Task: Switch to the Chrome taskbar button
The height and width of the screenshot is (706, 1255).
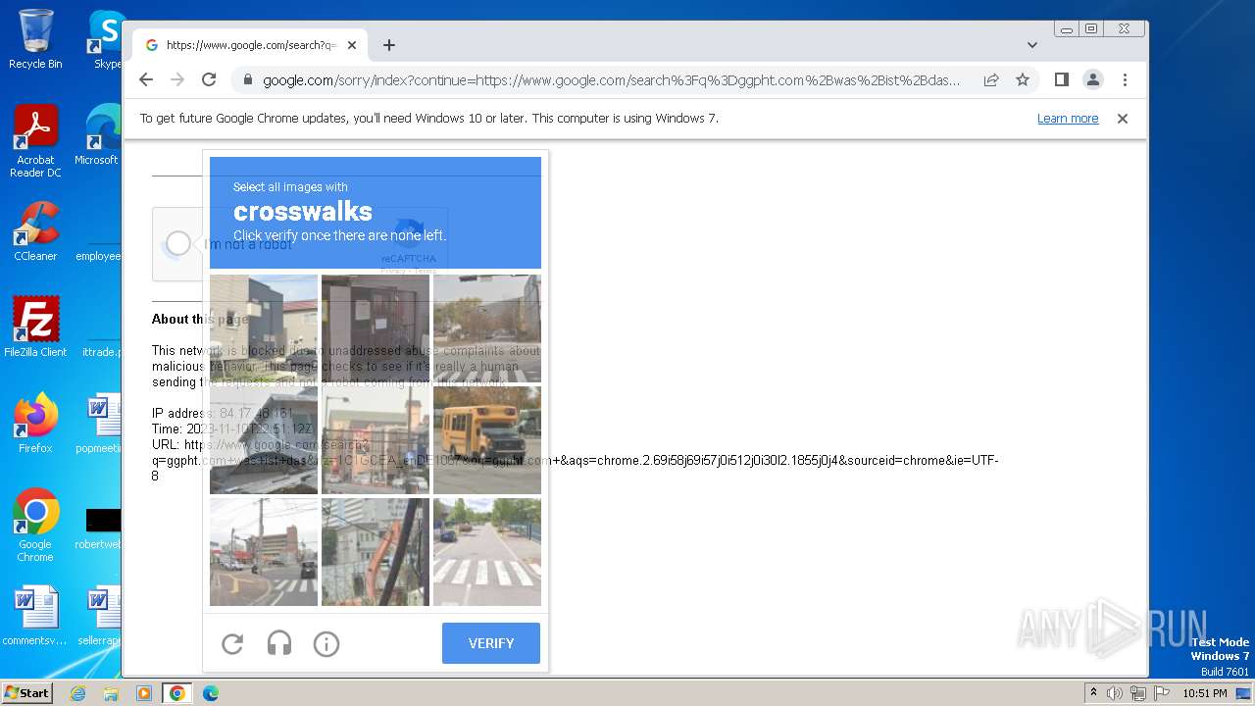Action: pyautogui.click(x=176, y=693)
